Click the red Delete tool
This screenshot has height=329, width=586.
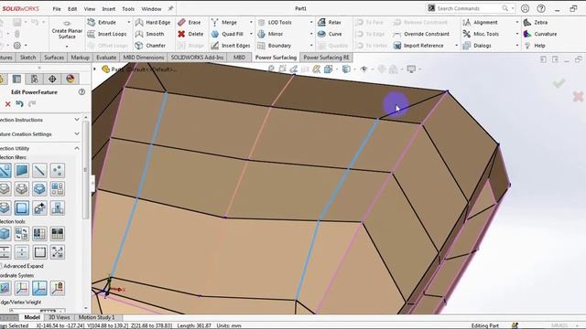click(190, 34)
